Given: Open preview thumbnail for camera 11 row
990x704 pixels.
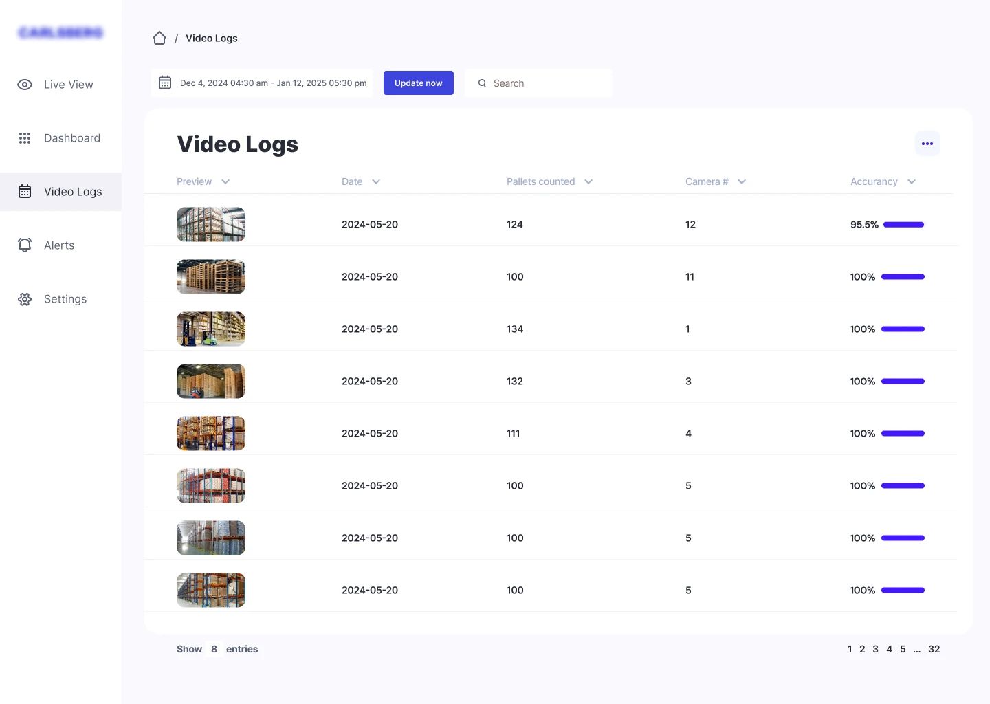Looking at the screenshot, I should coord(211,277).
